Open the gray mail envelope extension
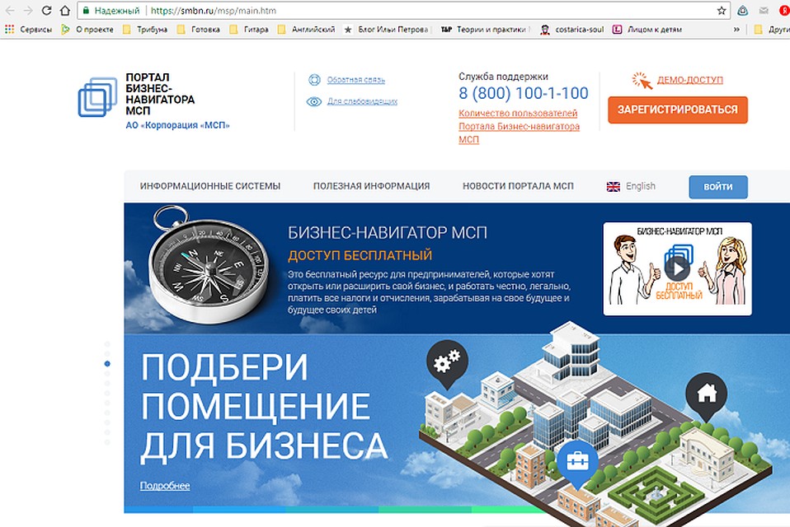 pos(764,11)
